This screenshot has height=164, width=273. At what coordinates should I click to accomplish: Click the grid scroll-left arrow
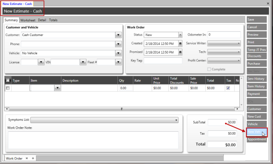click(7, 109)
